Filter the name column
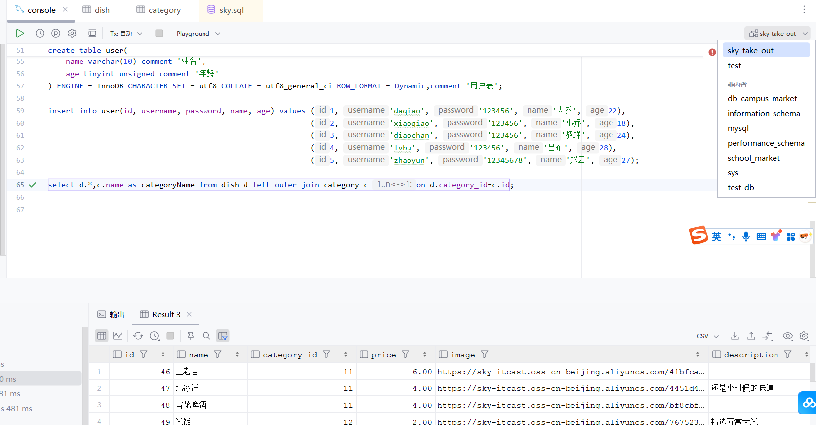 (x=218, y=354)
